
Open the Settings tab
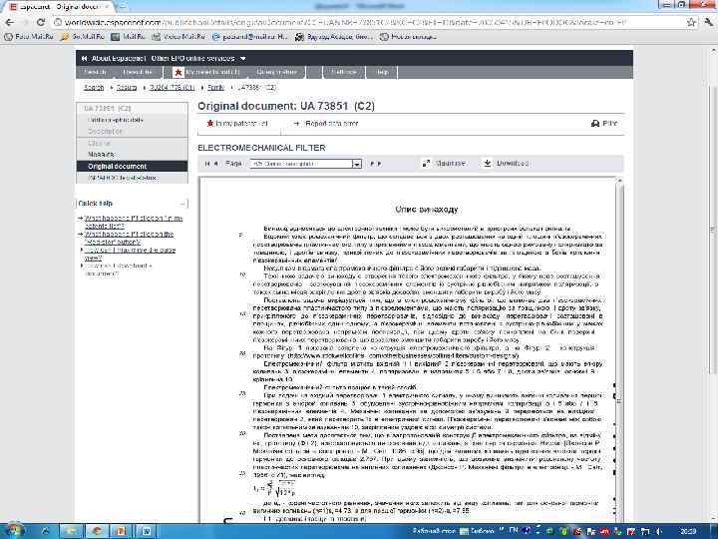344,72
